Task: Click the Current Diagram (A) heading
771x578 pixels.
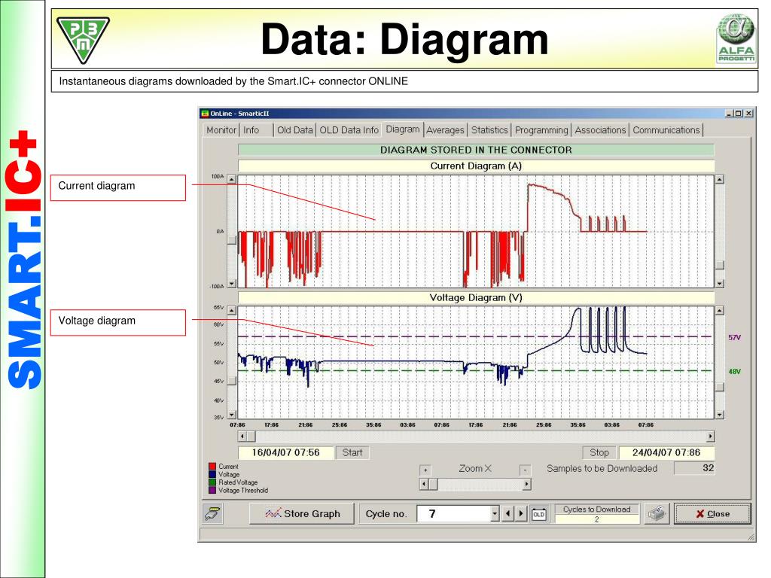Action: coord(476,166)
